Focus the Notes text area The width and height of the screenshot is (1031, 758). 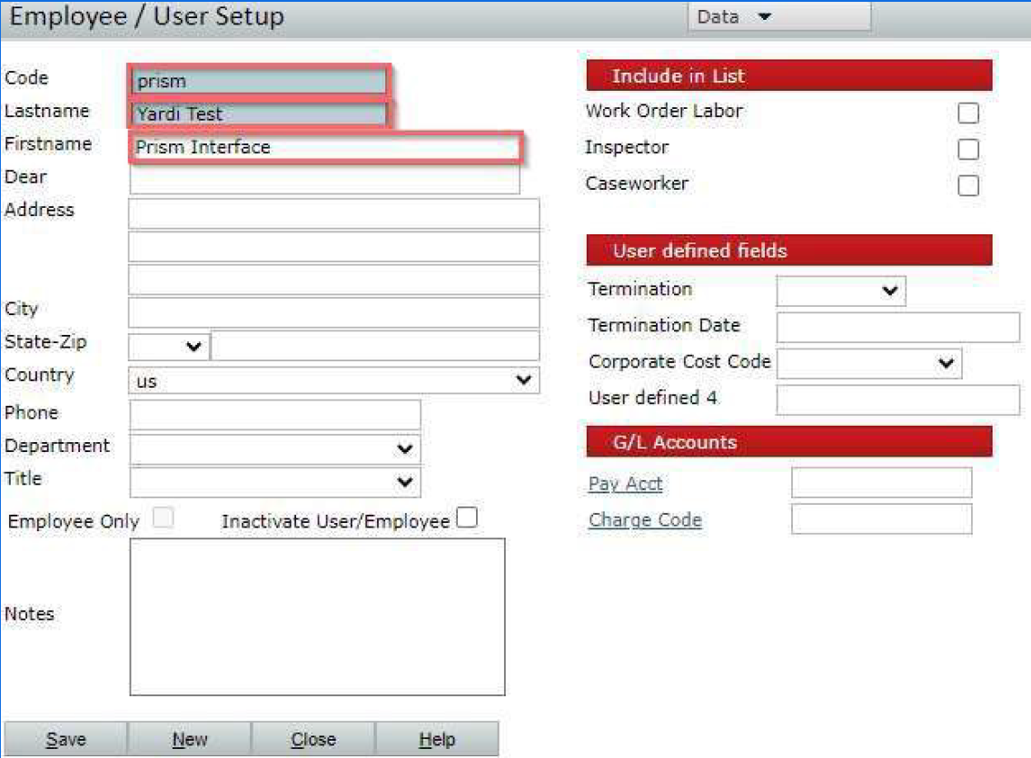(x=317, y=616)
